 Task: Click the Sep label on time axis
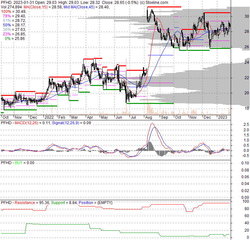click(165, 117)
